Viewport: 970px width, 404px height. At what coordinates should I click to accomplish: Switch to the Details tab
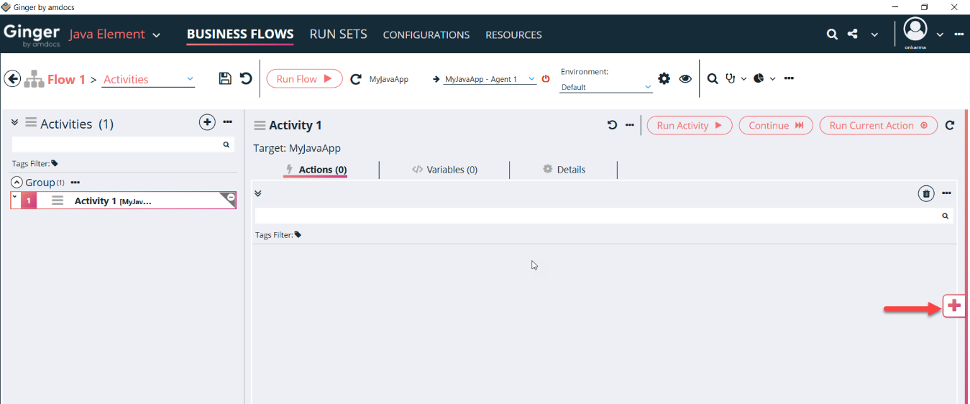pyautogui.click(x=564, y=170)
